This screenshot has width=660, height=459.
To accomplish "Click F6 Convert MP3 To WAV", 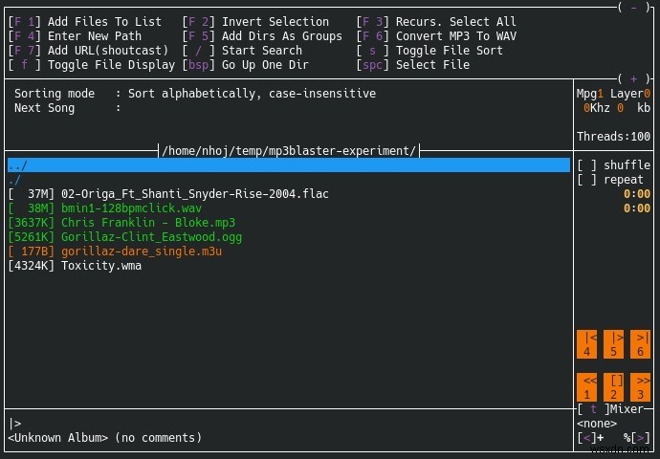I will [435, 35].
